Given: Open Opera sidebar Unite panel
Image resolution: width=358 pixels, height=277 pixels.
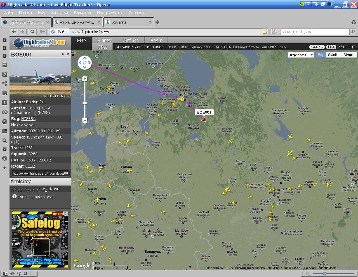Looking at the screenshot, I should 5,83.
